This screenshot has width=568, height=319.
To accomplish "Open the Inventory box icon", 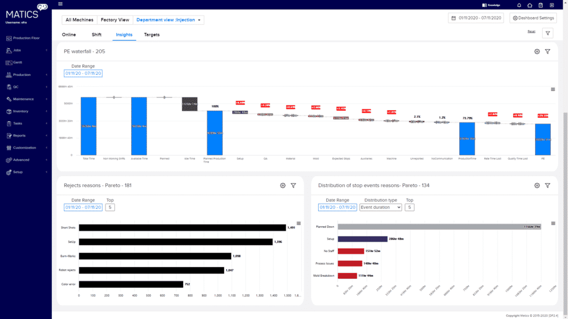I will (9, 111).
